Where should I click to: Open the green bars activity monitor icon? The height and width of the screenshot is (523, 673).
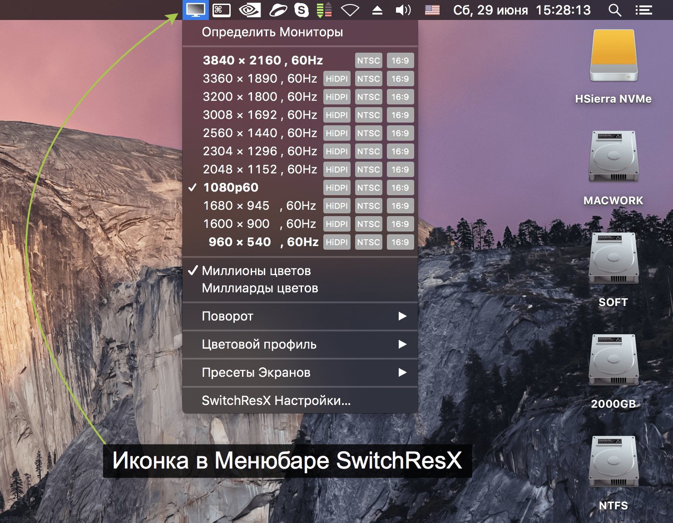324,10
